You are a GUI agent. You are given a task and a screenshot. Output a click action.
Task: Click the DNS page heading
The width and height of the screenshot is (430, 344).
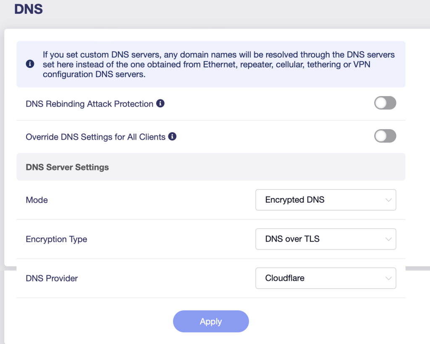pos(29,9)
